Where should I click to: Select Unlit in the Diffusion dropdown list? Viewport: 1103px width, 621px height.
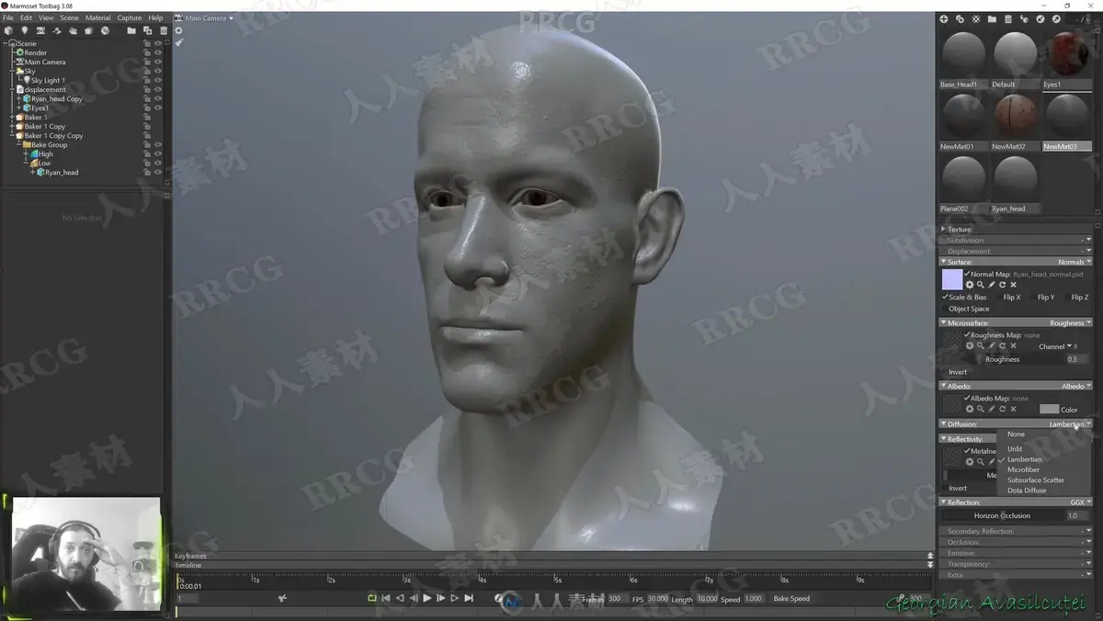tap(1015, 449)
